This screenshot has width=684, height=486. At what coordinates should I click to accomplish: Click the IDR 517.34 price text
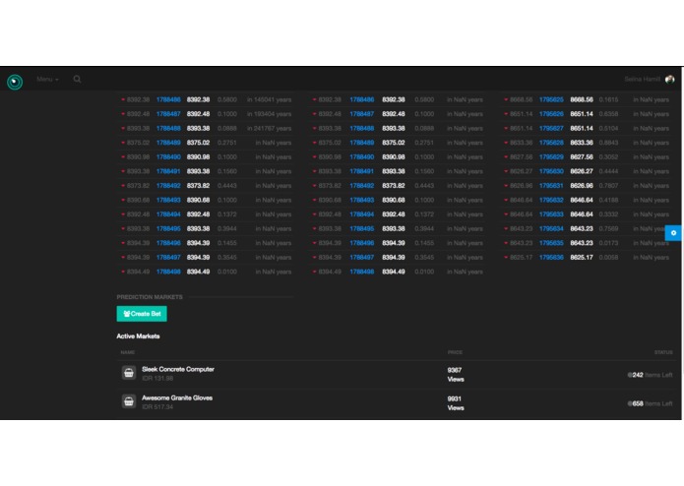(157, 407)
